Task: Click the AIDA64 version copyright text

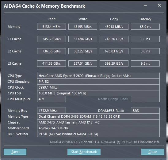Action: (x=105, y=142)
